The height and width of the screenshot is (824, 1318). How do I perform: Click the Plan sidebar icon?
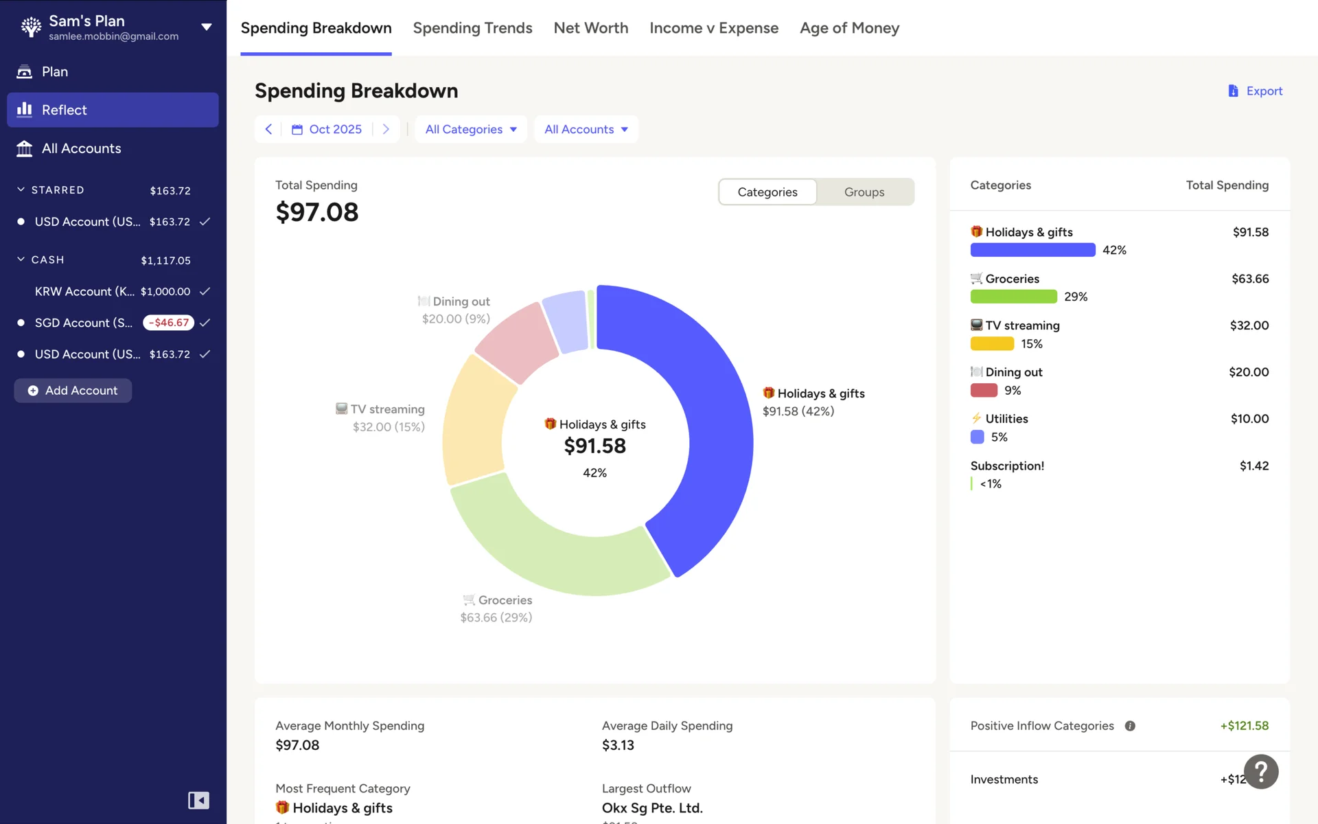tap(25, 71)
